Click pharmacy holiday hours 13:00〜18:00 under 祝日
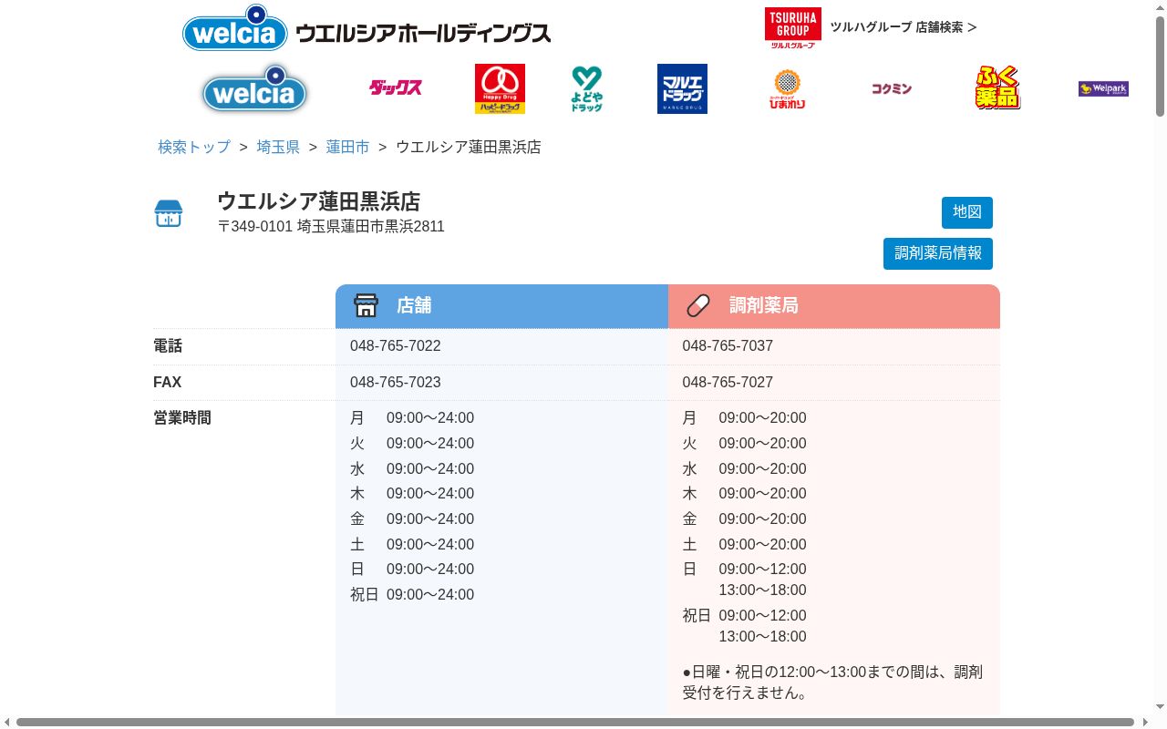Image resolution: width=1167 pixels, height=729 pixels. point(763,637)
